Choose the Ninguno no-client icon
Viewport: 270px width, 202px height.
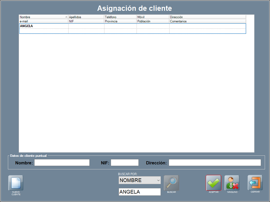pyautogui.click(x=232, y=183)
